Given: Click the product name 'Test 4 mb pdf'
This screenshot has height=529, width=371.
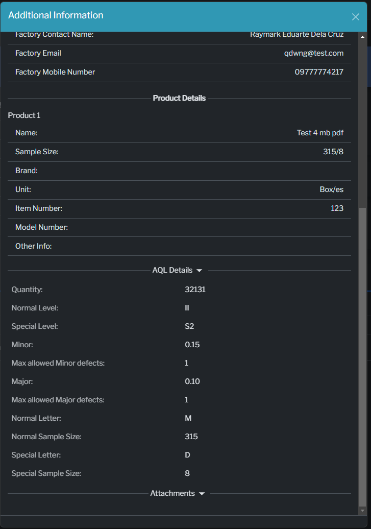Looking at the screenshot, I should 320,133.
